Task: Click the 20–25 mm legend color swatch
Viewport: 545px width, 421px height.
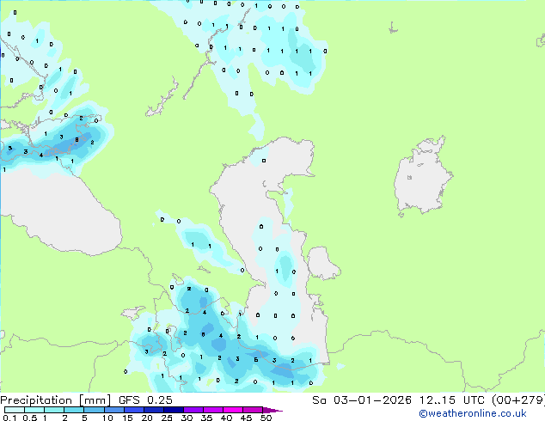Action: (x=153, y=410)
